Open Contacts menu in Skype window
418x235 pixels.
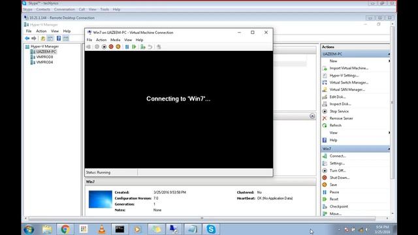coord(43,9)
